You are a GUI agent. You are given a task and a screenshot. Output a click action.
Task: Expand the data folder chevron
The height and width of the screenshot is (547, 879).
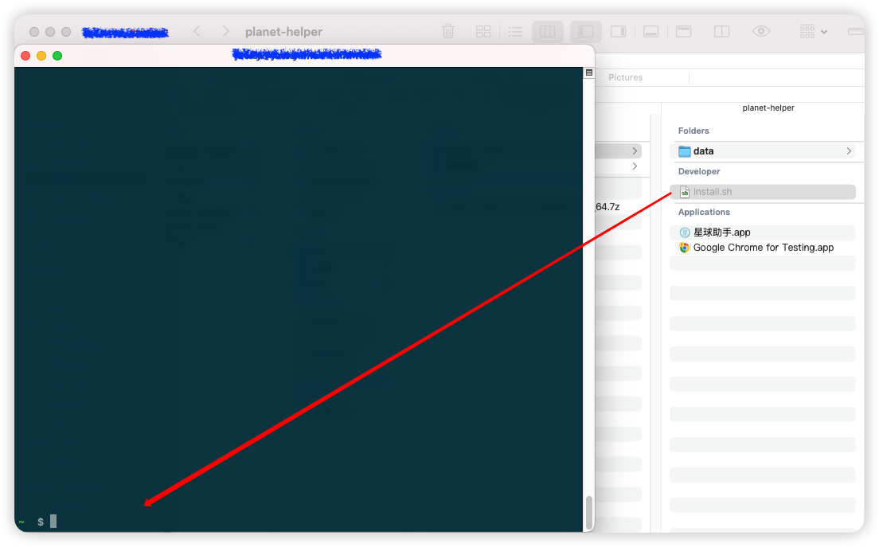(x=849, y=151)
